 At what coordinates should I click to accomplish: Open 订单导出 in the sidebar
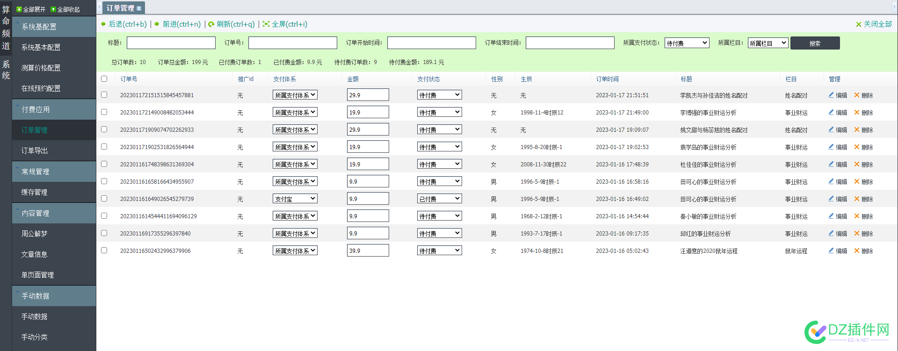35,150
